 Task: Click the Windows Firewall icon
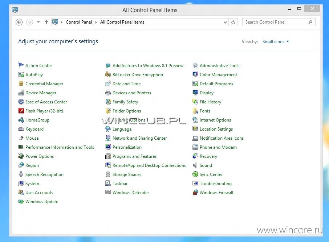pos(195,192)
